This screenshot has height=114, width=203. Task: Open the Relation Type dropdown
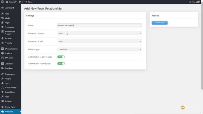pos(100,49)
